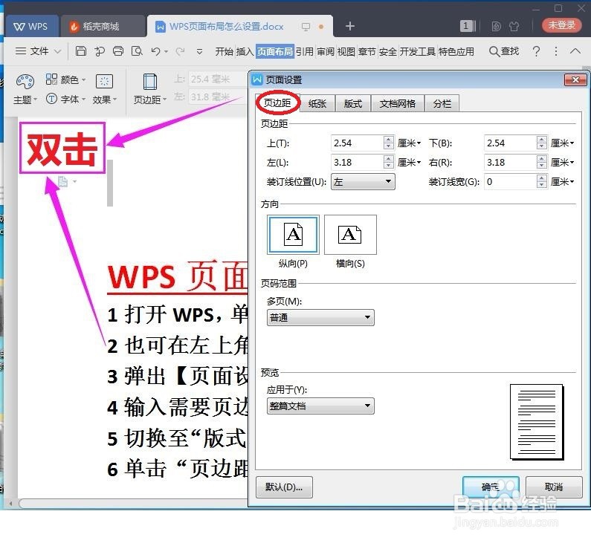Switch to 版式 tab in page setup
The image size is (591, 543).
tap(353, 103)
